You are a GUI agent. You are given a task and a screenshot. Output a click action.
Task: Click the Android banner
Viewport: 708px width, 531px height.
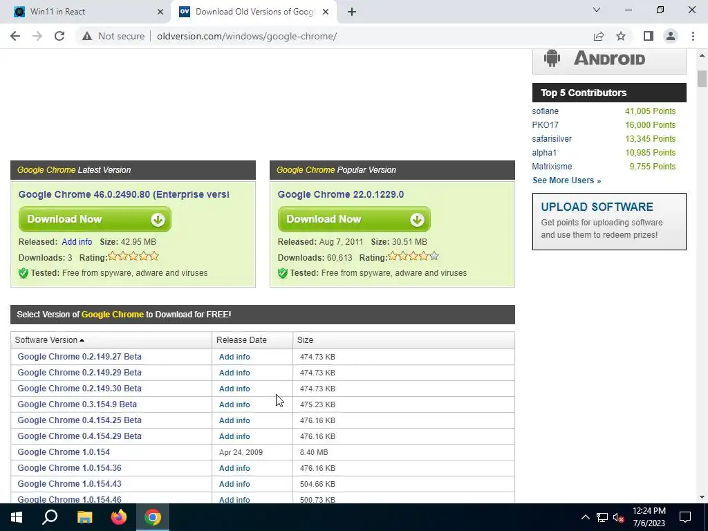609,60
